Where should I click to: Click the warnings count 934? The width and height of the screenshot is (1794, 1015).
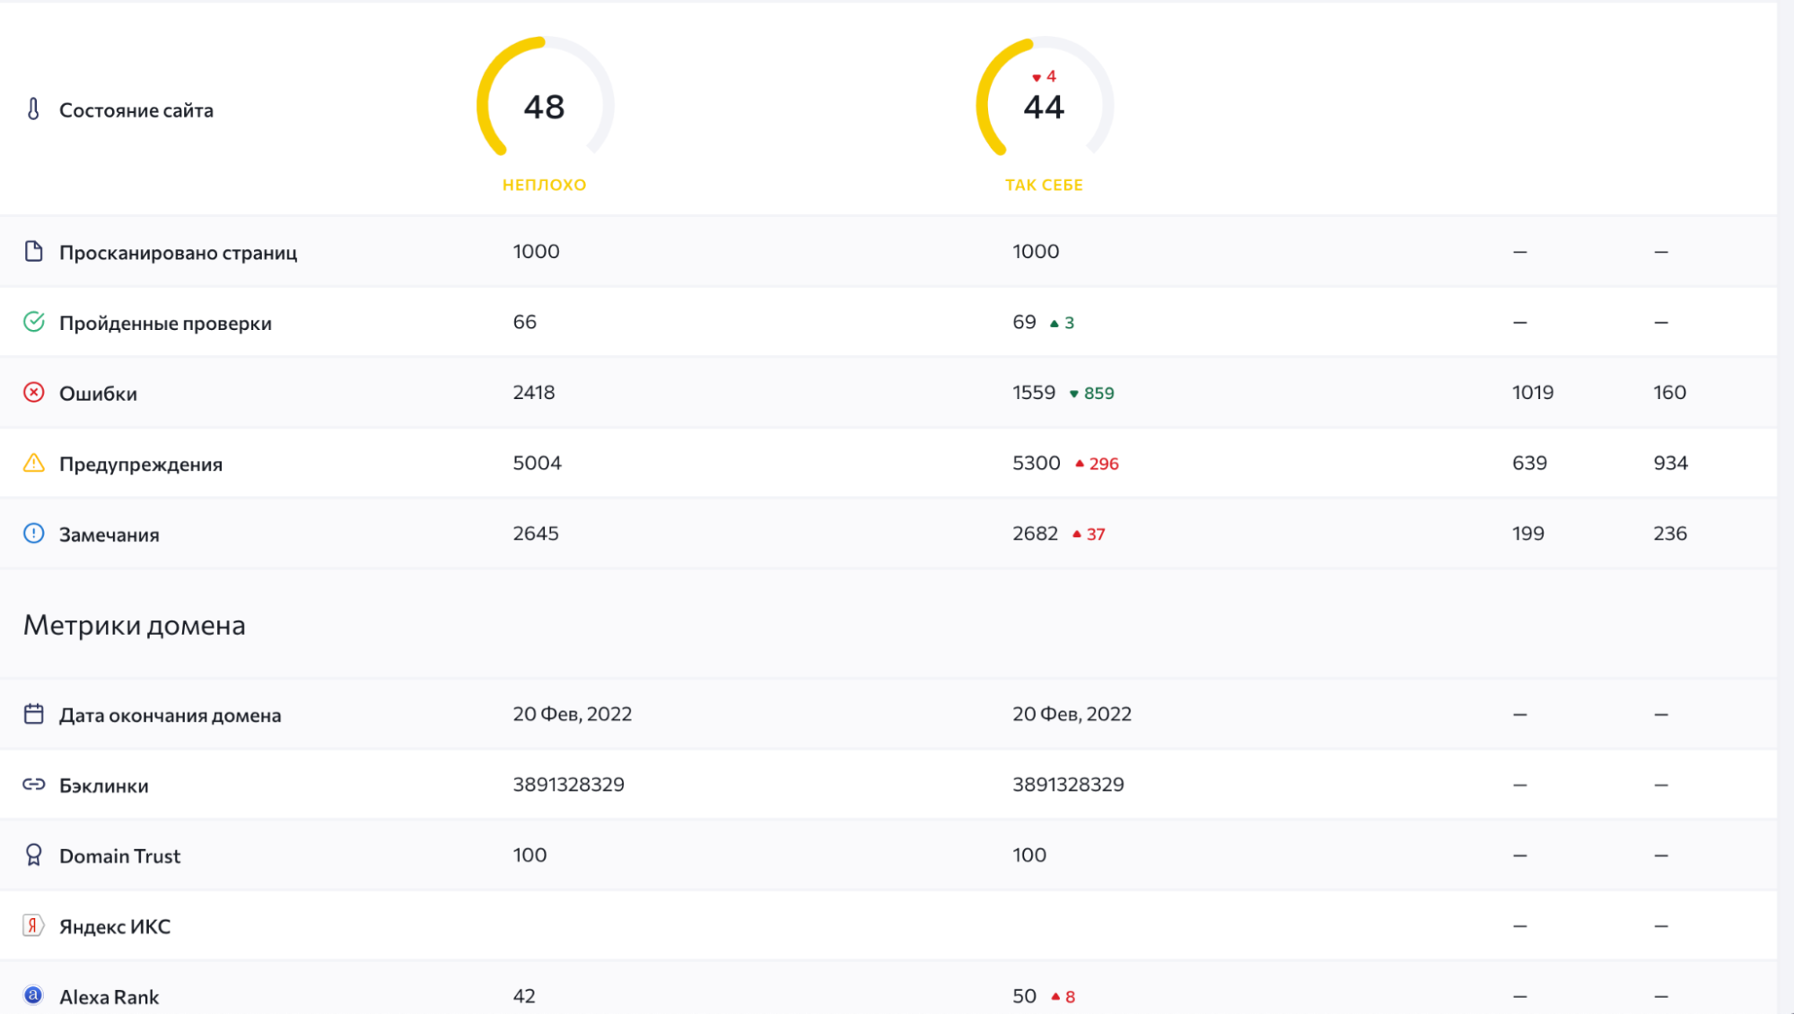pyautogui.click(x=1671, y=463)
